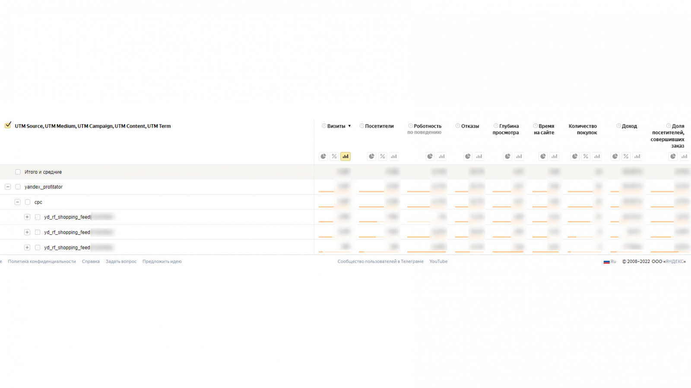Open the YouTube footer link
691x388 pixels.
[x=438, y=262]
